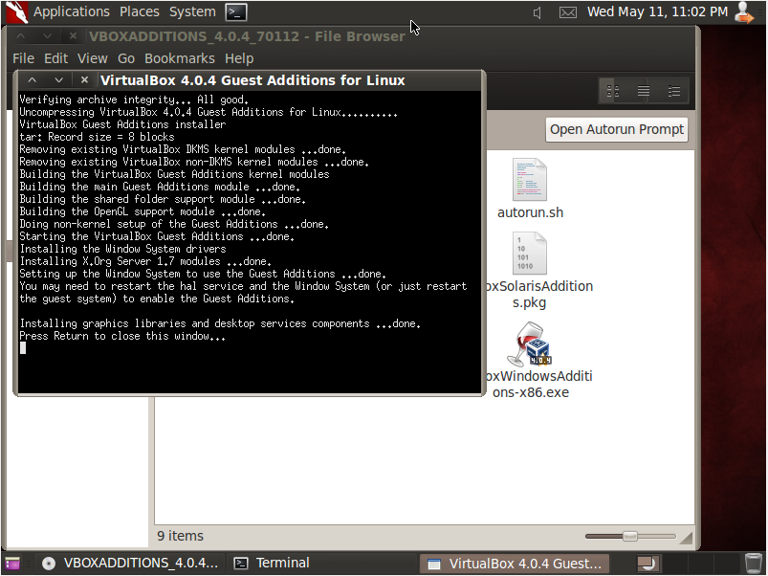The width and height of the screenshot is (768, 576).
Task: Roll up the Guest Additions installer window
Action: (32, 79)
